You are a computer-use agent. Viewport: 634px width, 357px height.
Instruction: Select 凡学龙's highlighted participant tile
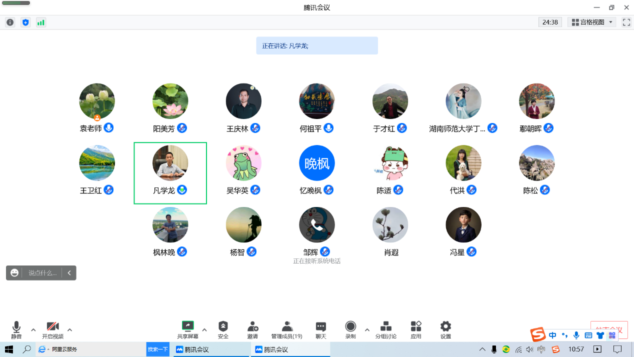click(x=170, y=173)
